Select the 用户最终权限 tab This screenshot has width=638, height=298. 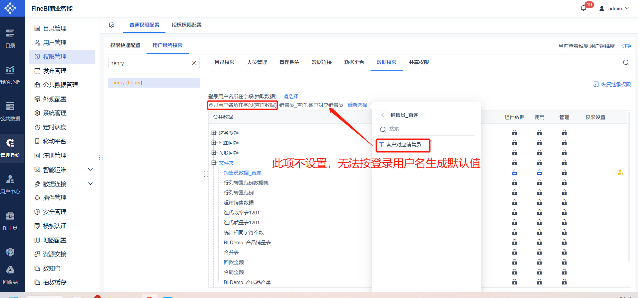(x=168, y=45)
